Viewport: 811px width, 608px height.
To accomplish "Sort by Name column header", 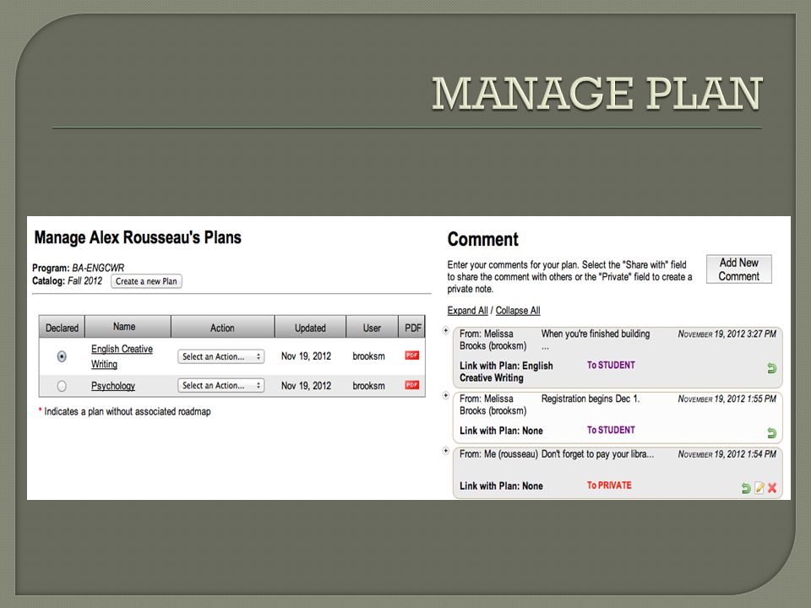I will point(128,327).
